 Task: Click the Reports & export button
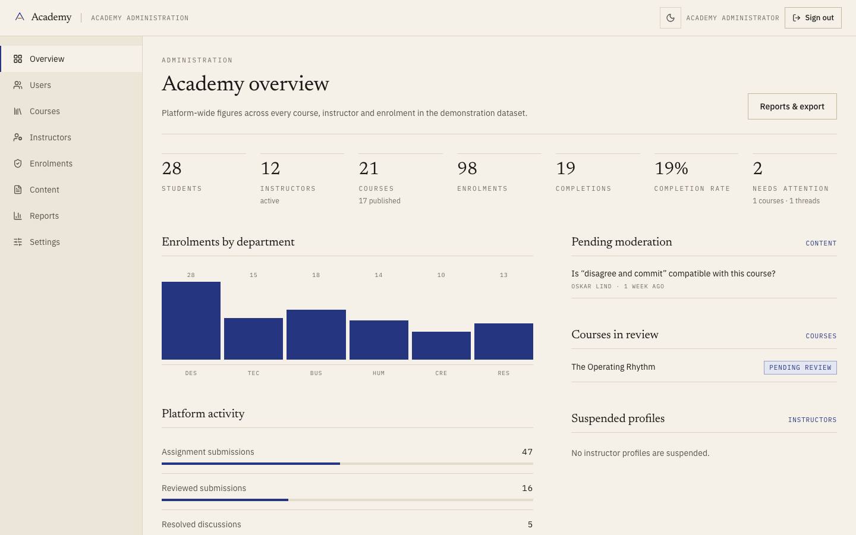pyautogui.click(x=792, y=106)
